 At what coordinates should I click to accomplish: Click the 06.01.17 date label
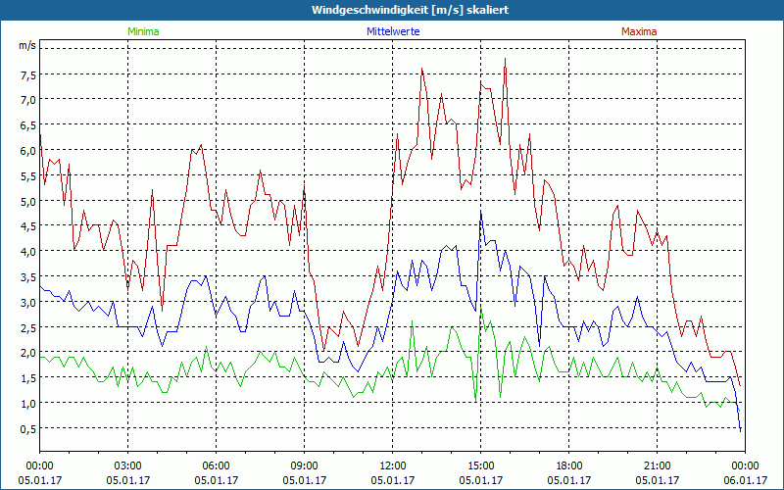point(746,480)
